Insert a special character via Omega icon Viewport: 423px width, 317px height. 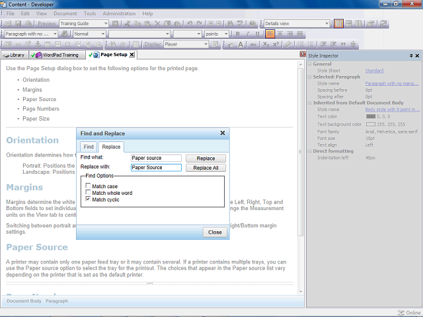[67, 44]
